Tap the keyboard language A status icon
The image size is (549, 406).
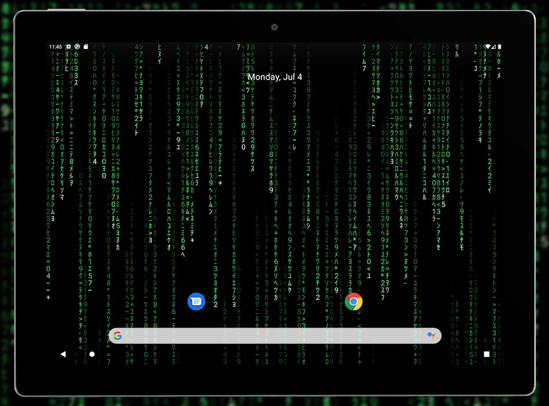coord(69,46)
